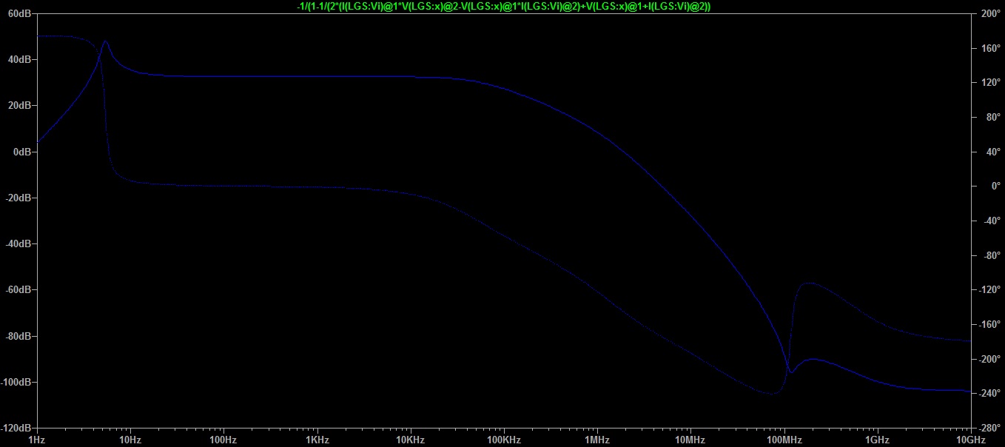The width and height of the screenshot is (1005, 447).
Task: Click the 60dB left axis label
Action: coord(19,13)
